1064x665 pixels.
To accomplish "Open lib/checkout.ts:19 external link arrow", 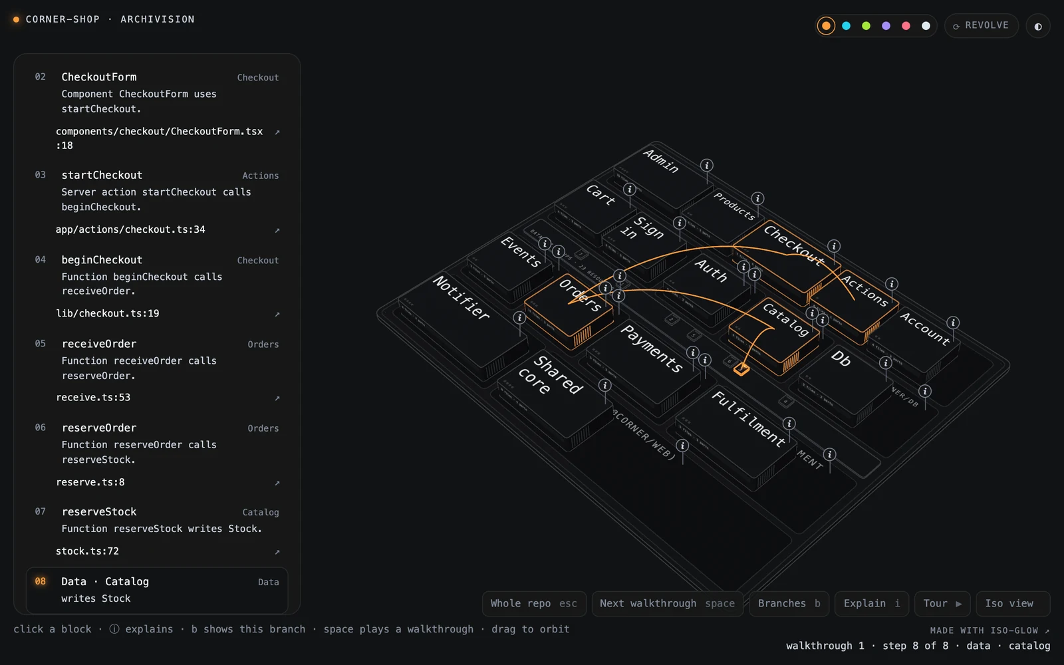I will coord(277,314).
